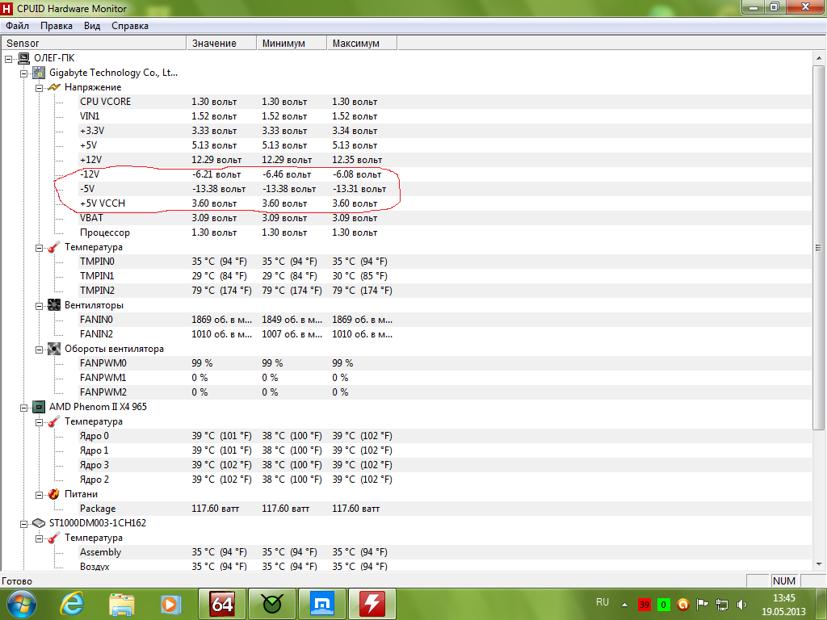Image resolution: width=827 pixels, height=620 pixels.
Task: Click the hard drive icon for ST1000DM003
Action: [x=39, y=523]
